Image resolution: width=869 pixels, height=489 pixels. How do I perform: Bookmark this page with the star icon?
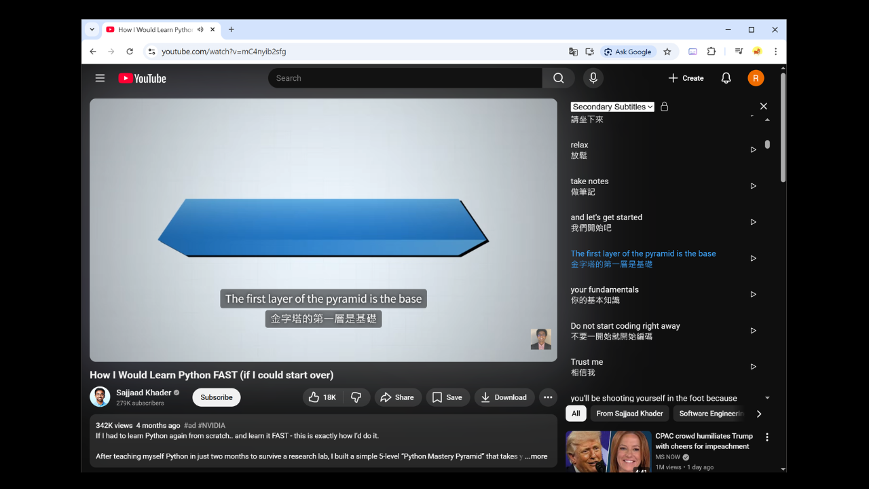(x=667, y=52)
